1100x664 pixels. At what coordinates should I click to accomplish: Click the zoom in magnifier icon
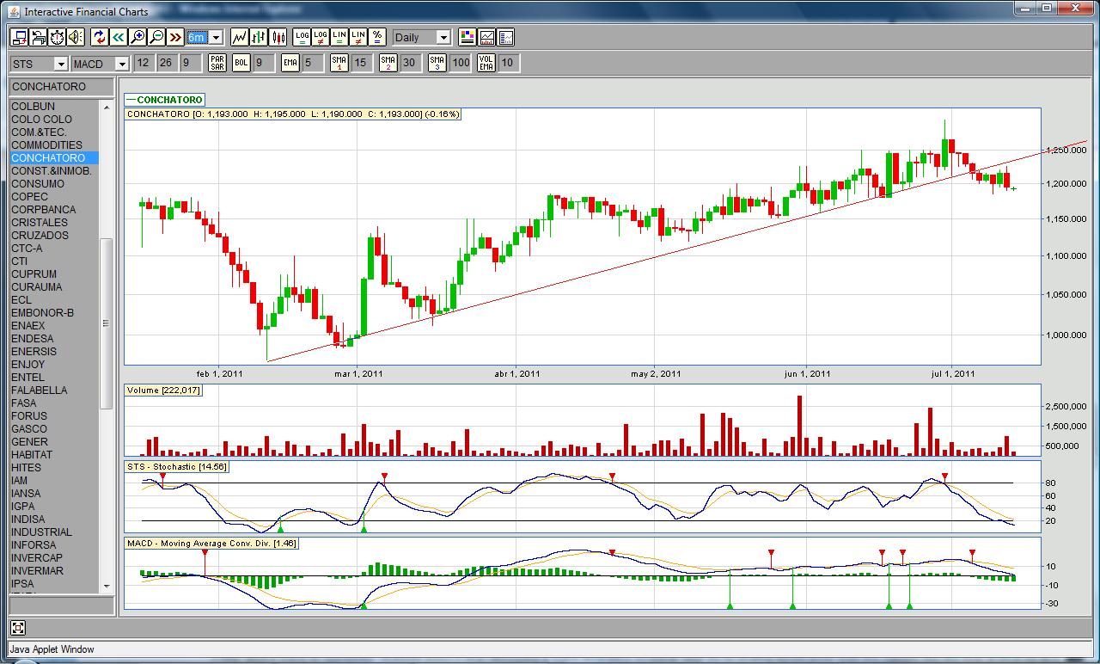137,37
